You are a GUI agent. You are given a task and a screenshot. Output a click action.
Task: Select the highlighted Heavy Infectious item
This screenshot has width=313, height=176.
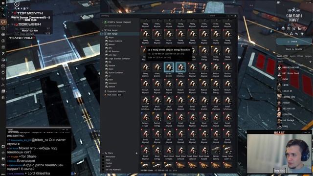[x=180, y=67]
